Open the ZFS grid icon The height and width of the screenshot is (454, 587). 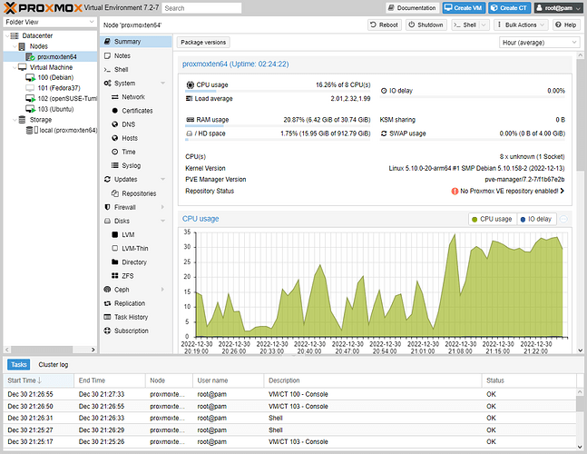coord(115,276)
